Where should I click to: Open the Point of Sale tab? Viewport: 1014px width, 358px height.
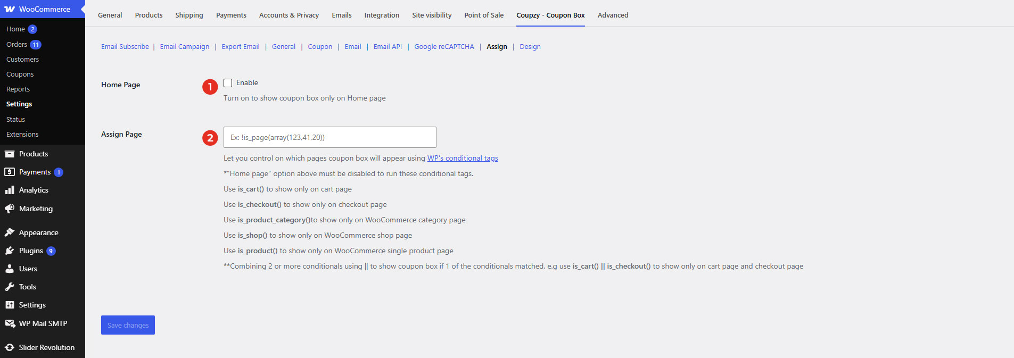484,15
